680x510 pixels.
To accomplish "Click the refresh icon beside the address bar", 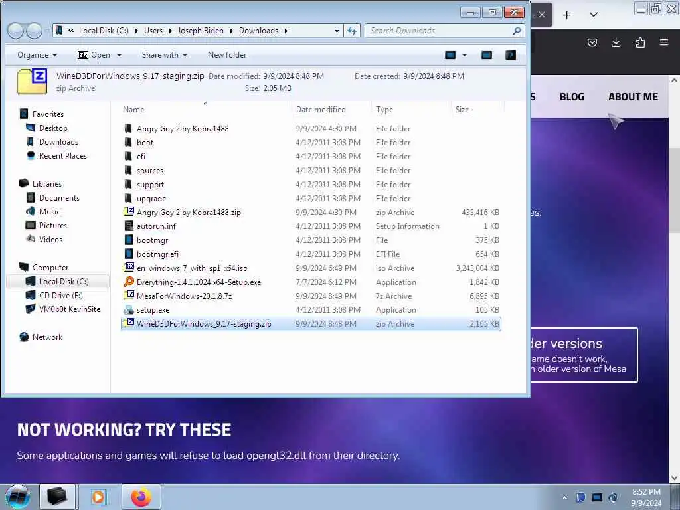I will coord(352,31).
